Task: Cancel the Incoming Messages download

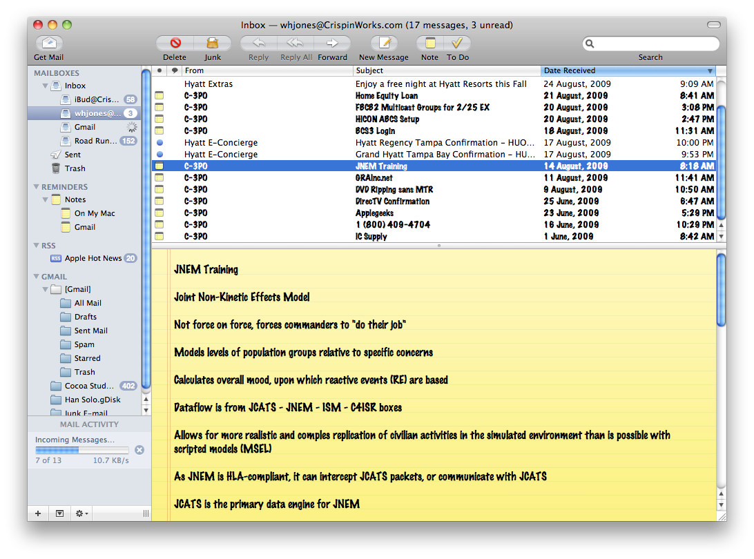Action: click(x=139, y=450)
